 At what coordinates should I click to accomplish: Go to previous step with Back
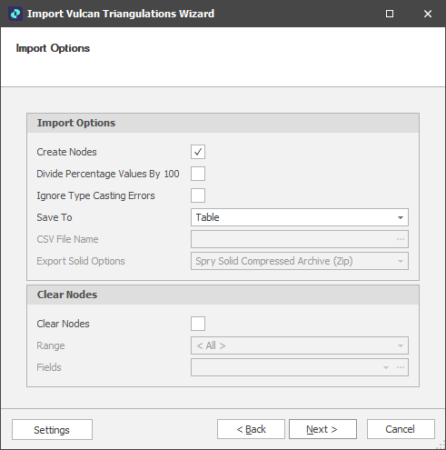tap(251, 429)
